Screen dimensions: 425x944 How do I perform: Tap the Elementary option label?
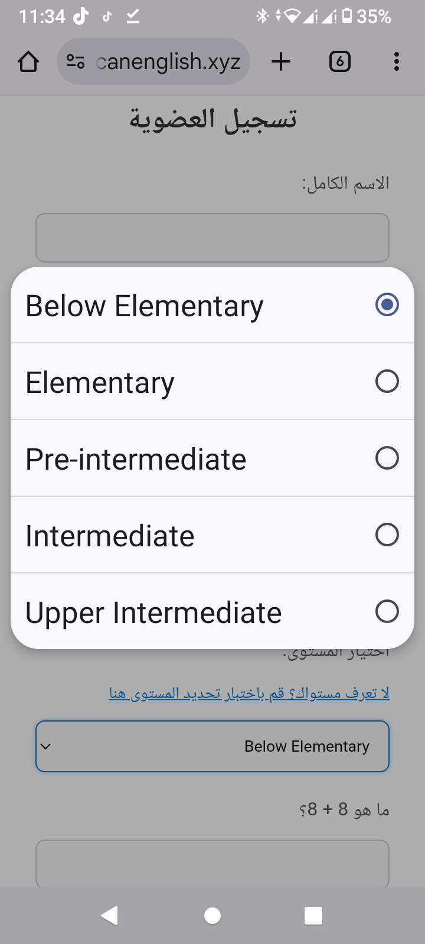100,382
